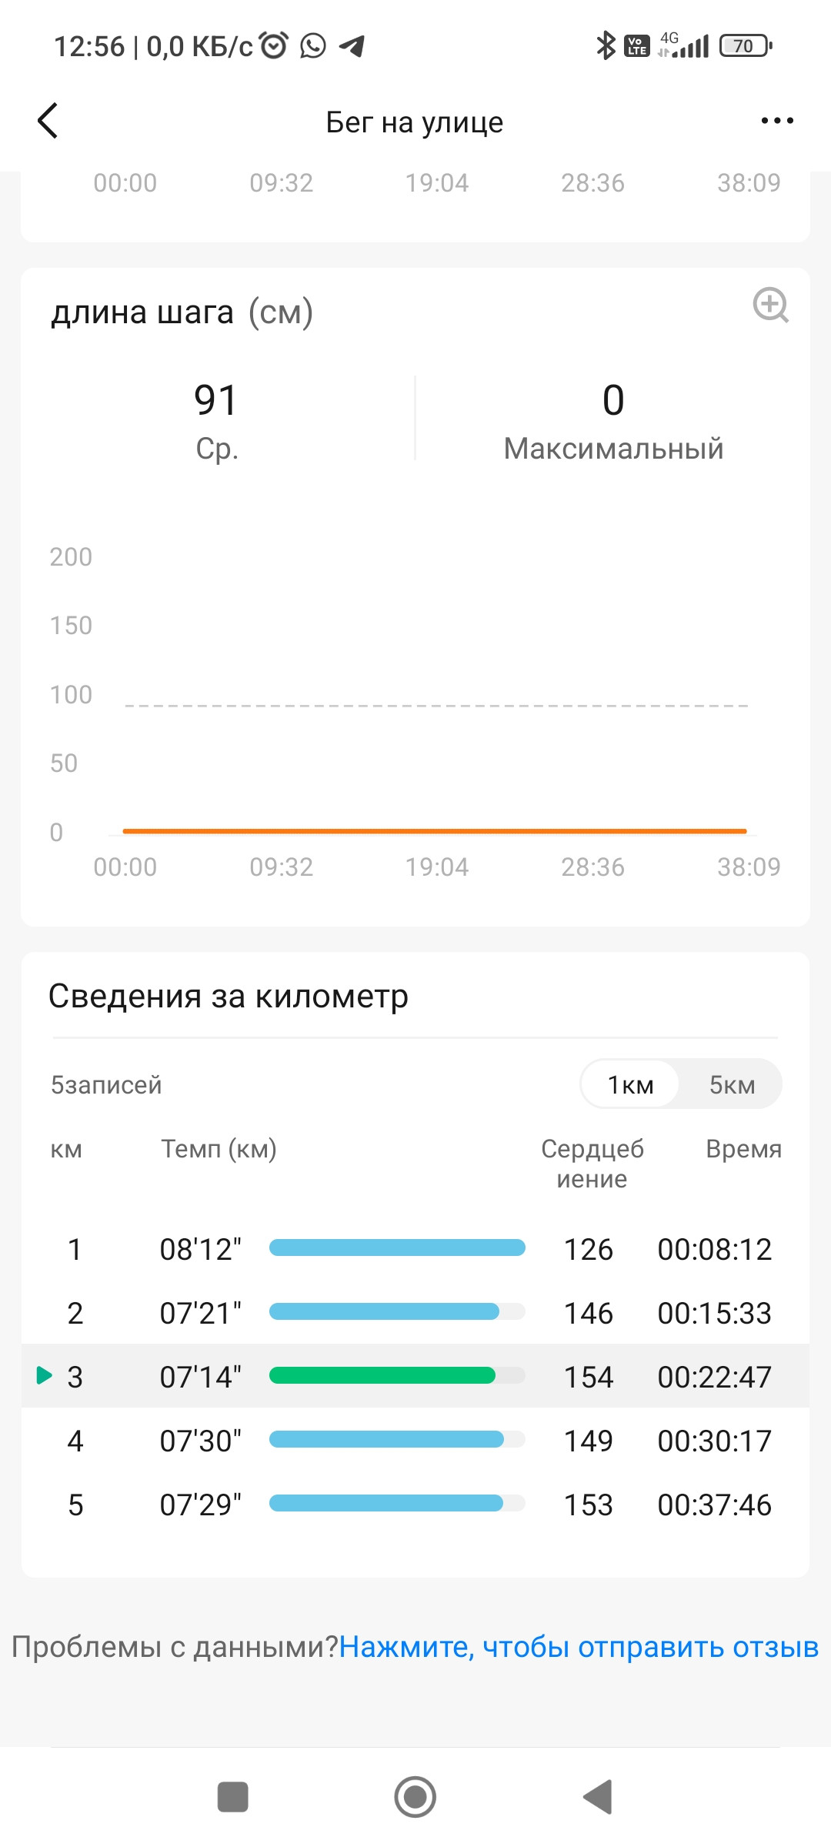Tap the Android home circle button
The width and height of the screenshot is (831, 1847).
point(415,1797)
